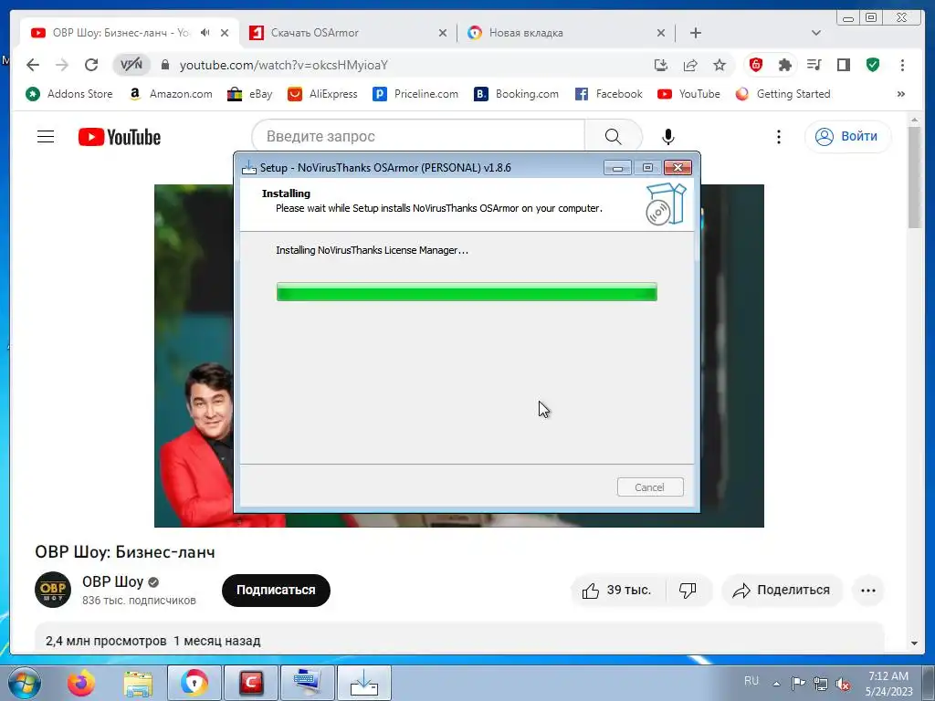Open the Action Center flag tray icon
The image size is (935, 701).
pyautogui.click(x=798, y=684)
